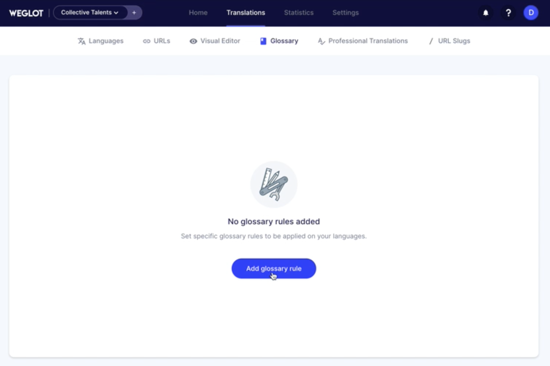The height and width of the screenshot is (366, 550).
Task: Switch to the Languages tab
Action: (x=101, y=41)
